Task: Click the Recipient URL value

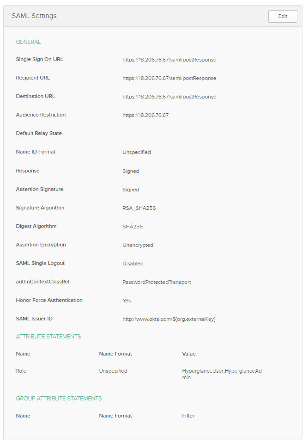Action: [169, 78]
